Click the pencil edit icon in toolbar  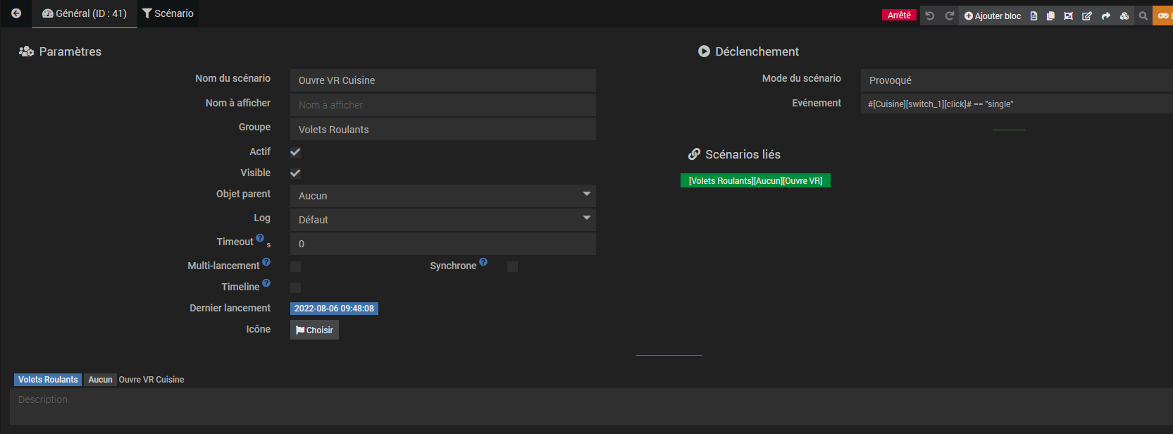click(1087, 15)
